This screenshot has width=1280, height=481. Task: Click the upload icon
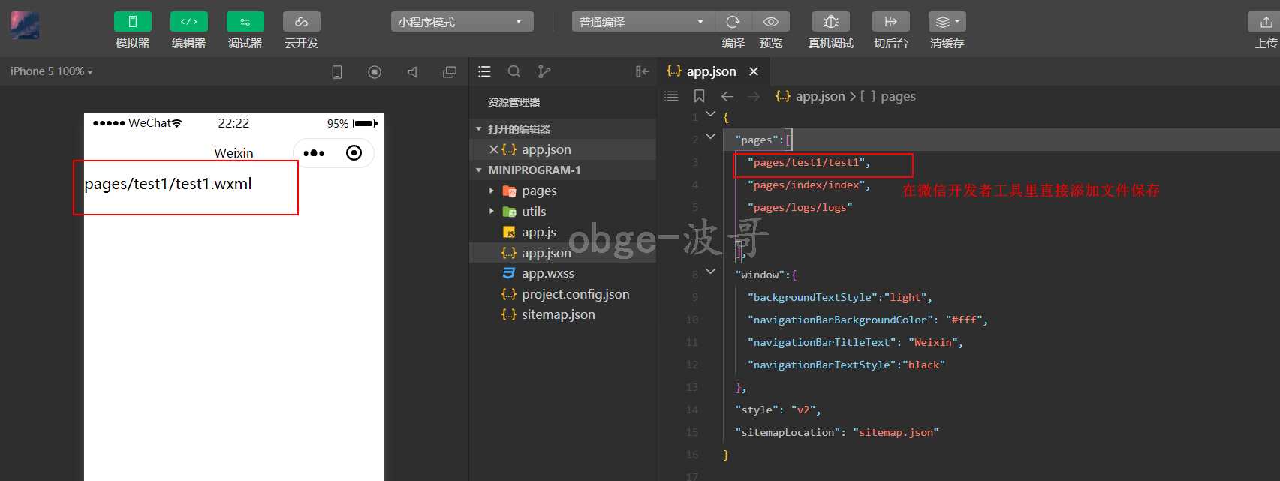click(1266, 22)
